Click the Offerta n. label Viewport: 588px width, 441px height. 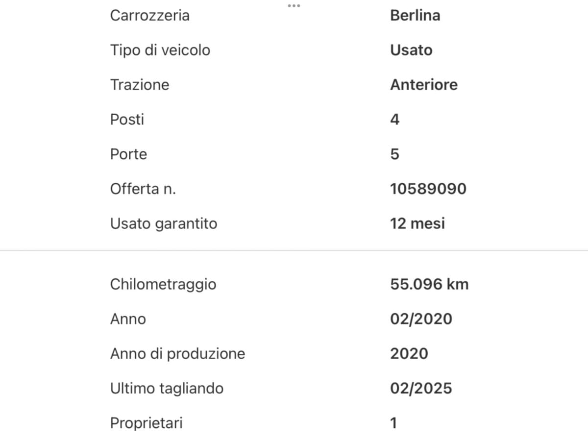tap(143, 189)
